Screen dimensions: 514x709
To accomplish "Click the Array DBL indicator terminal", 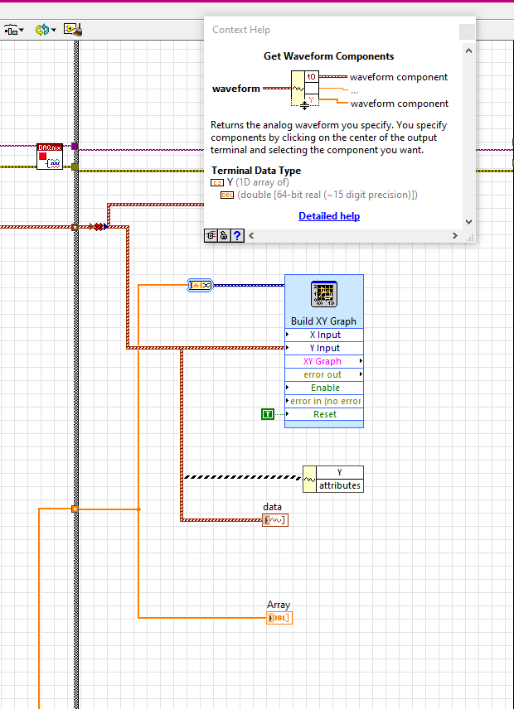I will point(279,618).
